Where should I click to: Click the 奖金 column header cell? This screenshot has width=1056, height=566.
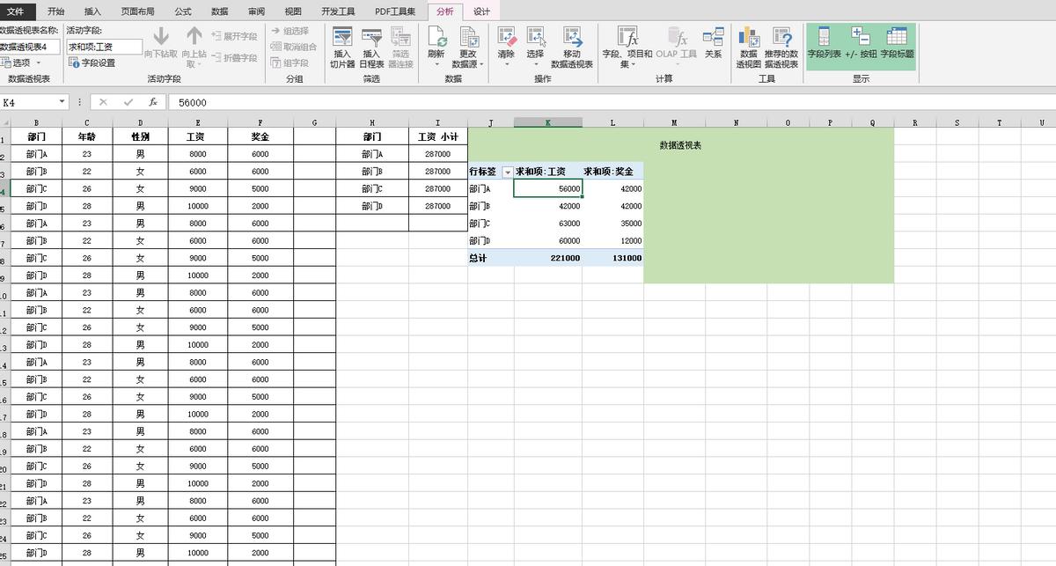tap(260, 136)
